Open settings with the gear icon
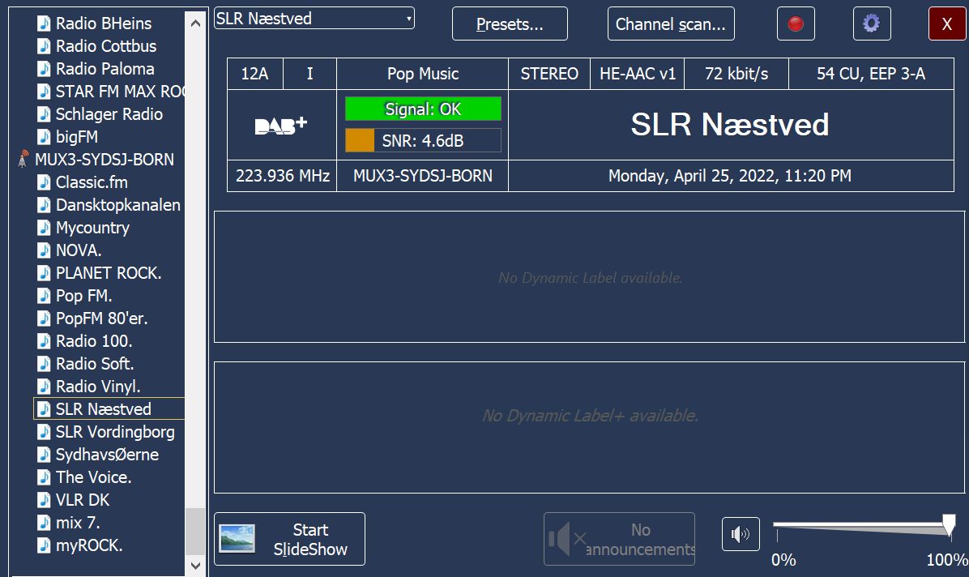This screenshot has height=577, width=969. tap(871, 24)
